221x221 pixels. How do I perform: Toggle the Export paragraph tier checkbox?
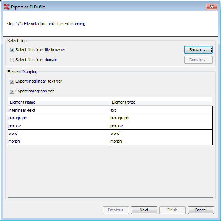coord(12,91)
